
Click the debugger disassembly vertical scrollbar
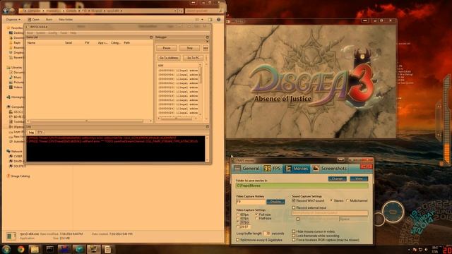201,76
